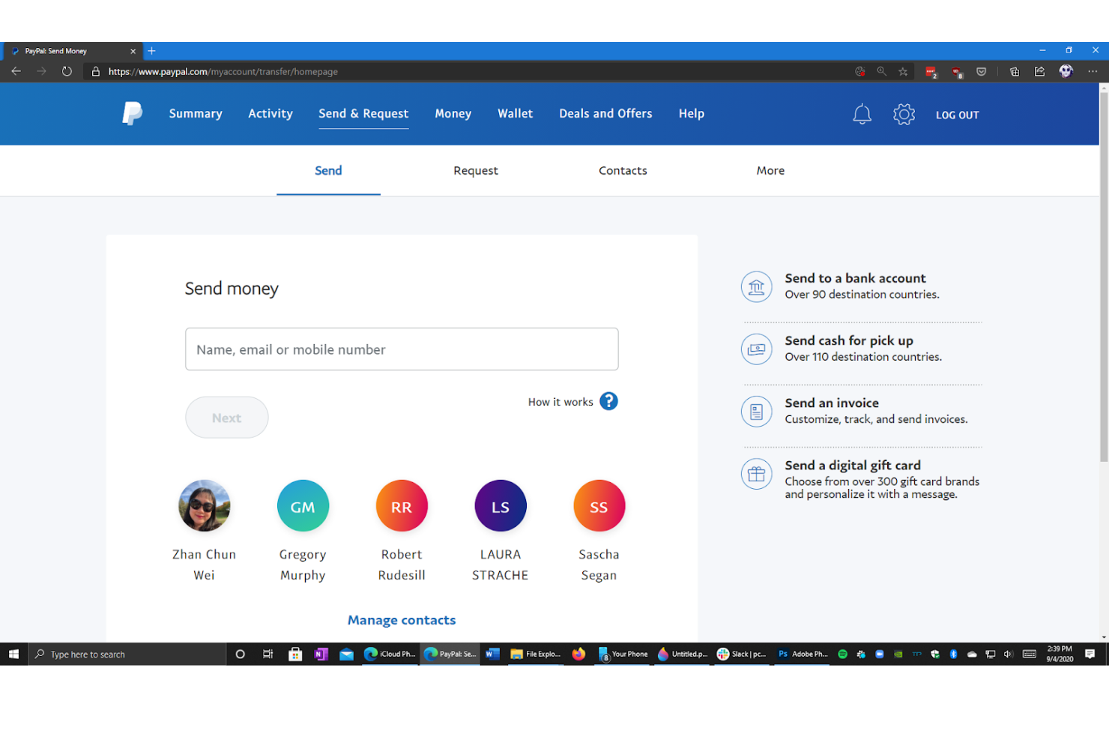Image resolution: width=1109 pixels, height=740 pixels.
Task: Click the Send cash for pick up icon
Action: [x=756, y=349]
